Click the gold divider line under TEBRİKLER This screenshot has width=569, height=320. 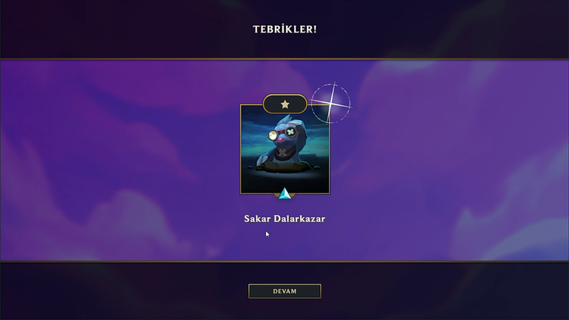coord(284,59)
